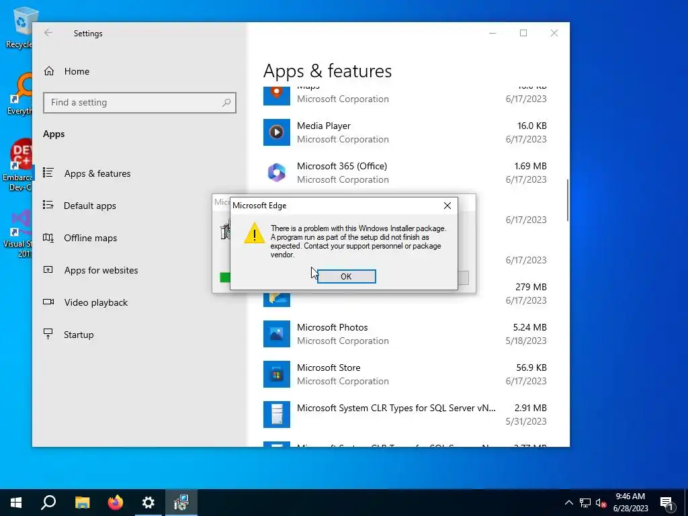The height and width of the screenshot is (516, 688).
Task: Click the Apps for websites icon
Action: [x=48, y=270]
